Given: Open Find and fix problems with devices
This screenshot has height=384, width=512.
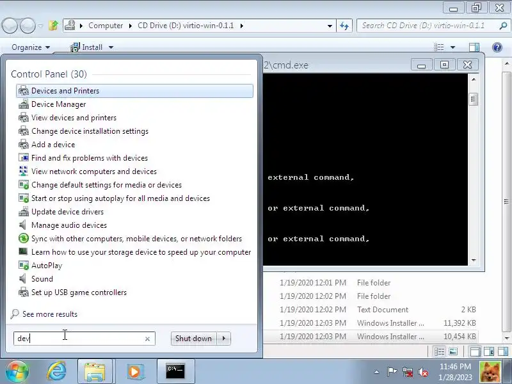Looking at the screenshot, I should [x=90, y=157].
